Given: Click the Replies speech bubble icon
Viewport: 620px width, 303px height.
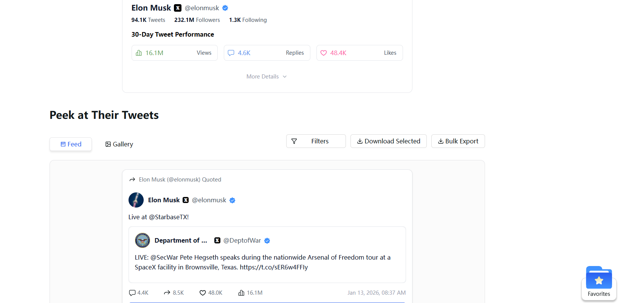Looking at the screenshot, I should (x=231, y=53).
